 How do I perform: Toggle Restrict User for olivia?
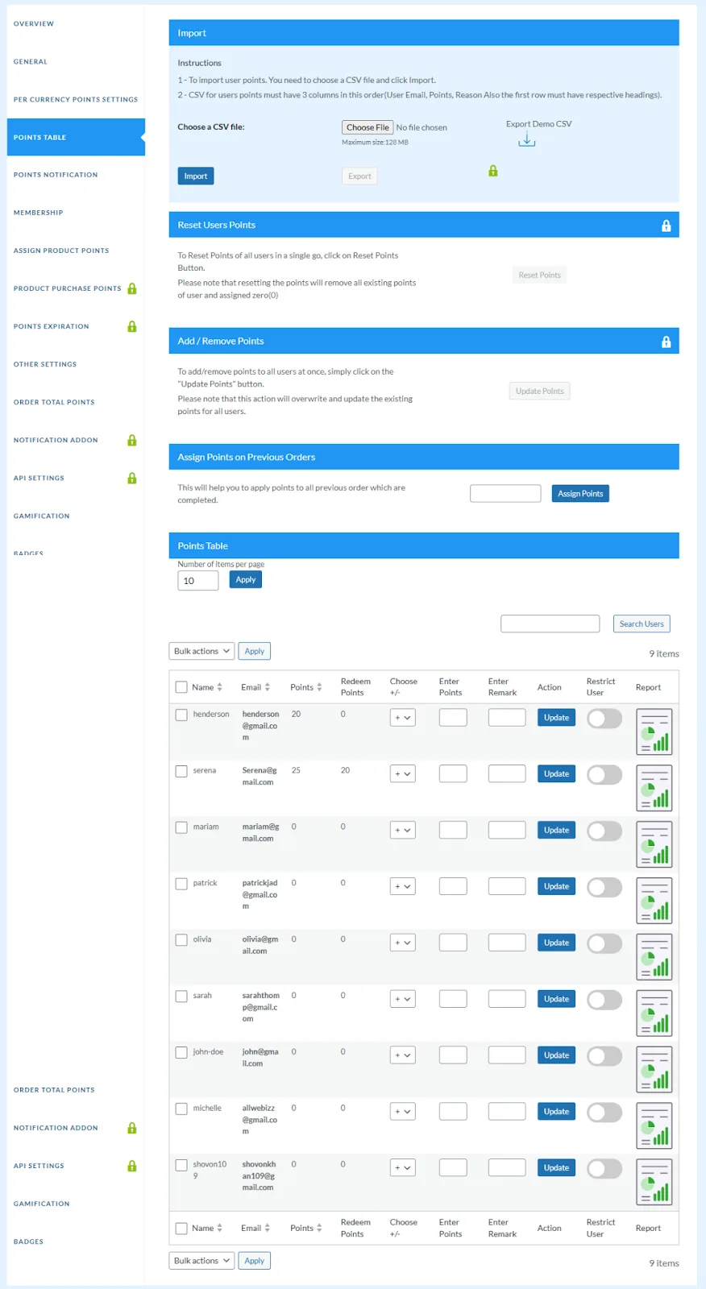pos(604,943)
